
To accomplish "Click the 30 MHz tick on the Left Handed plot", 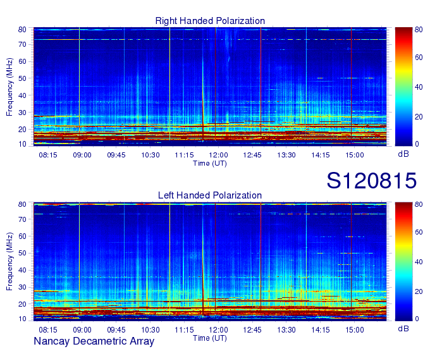I will click(x=22, y=287).
